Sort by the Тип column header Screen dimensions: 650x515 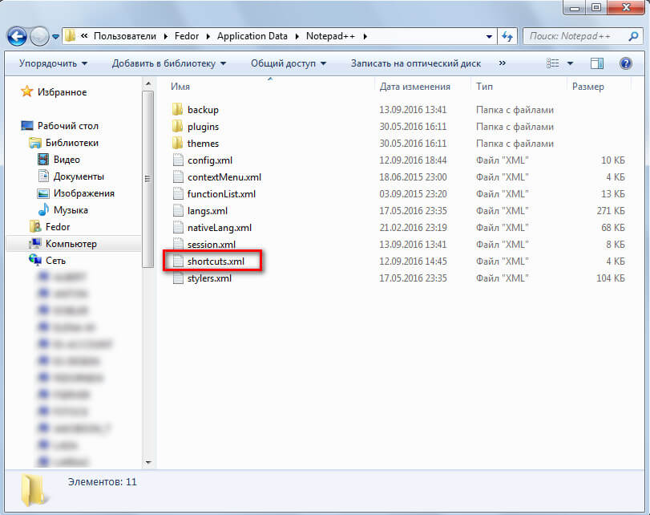coord(484,87)
